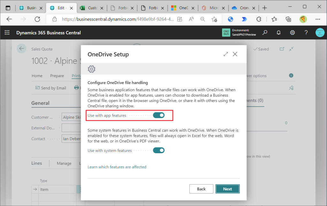Image resolution: width=327 pixels, height=206 pixels.
Task: Open notifications bell
Action: click(x=278, y=33)
